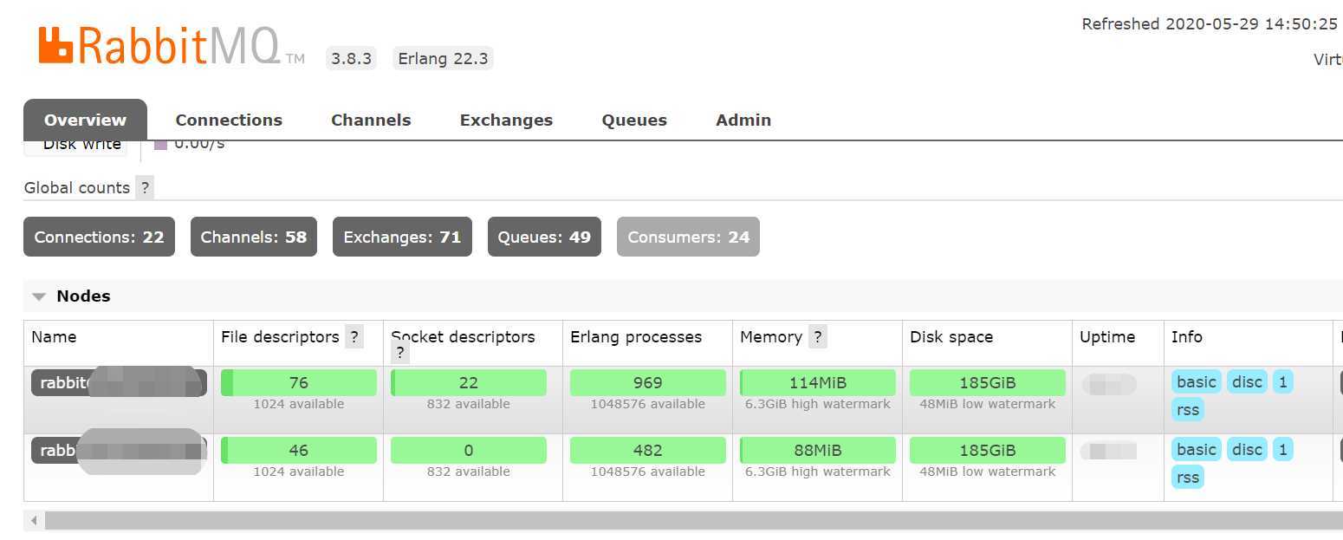Open the Connections tab
Image resolution: width=1343 pixels, height=540 pixels.
coord(229,120)
